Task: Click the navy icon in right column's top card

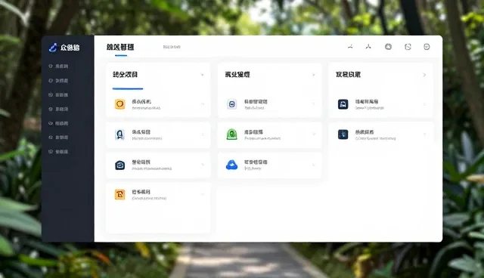Action: coord(343,104)
